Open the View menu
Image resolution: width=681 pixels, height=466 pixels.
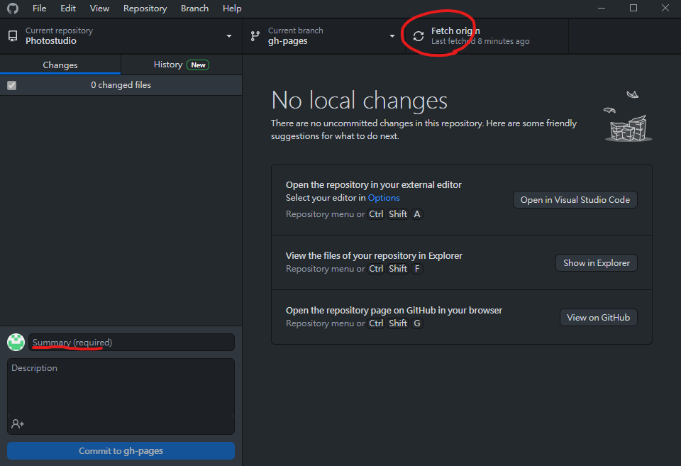99,9
